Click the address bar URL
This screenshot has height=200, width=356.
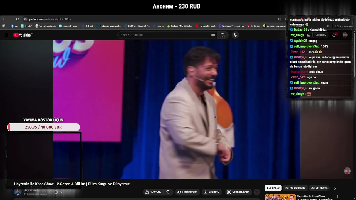50,19
